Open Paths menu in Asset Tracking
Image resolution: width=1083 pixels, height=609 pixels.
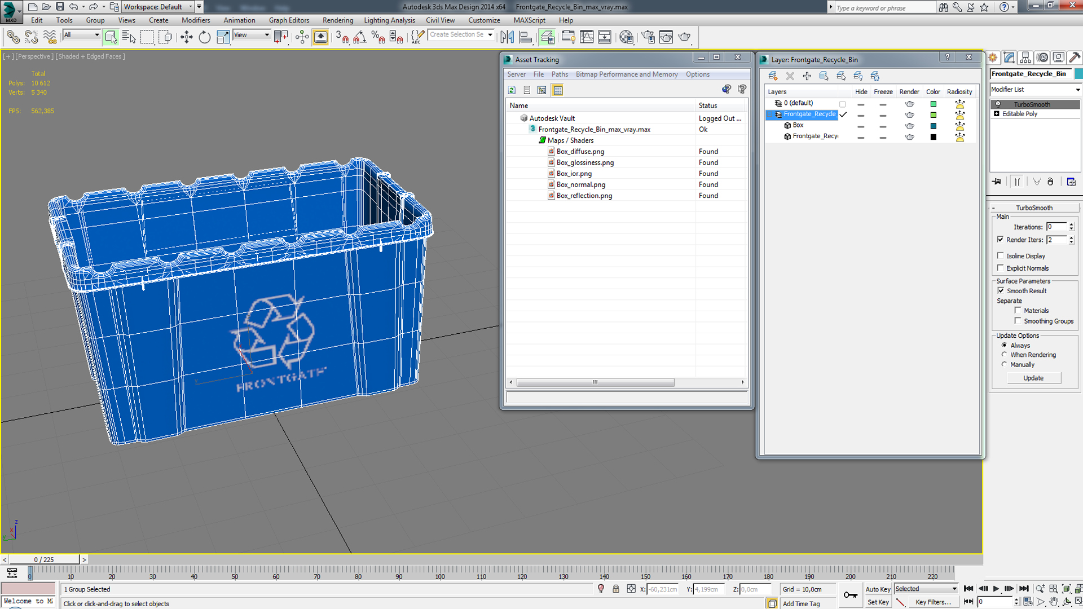coord(560,74)
